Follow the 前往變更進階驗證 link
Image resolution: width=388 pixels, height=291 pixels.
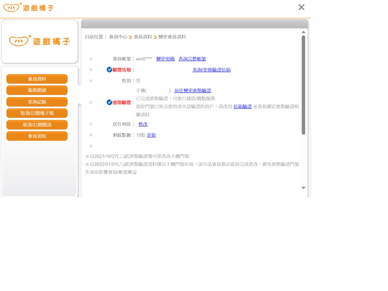pos(192,90)
